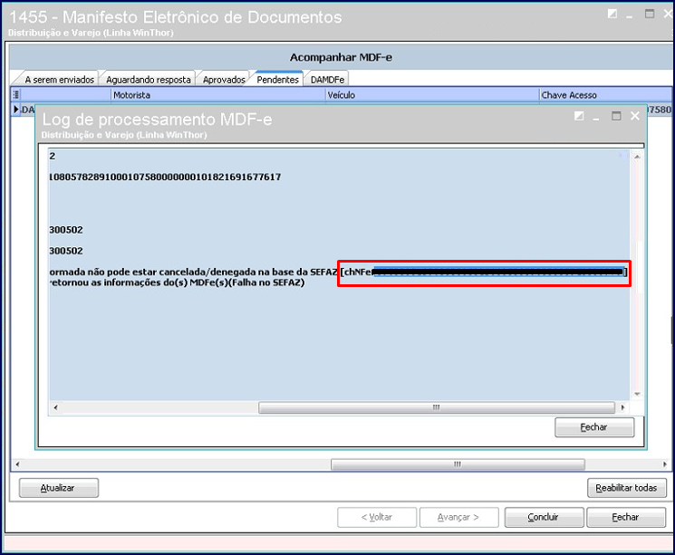
Task: Click 'Reabilitar todas' button
Action: coord(626,488)
